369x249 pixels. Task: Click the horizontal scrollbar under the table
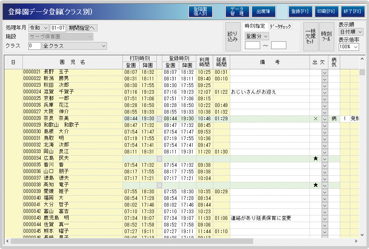148,241
